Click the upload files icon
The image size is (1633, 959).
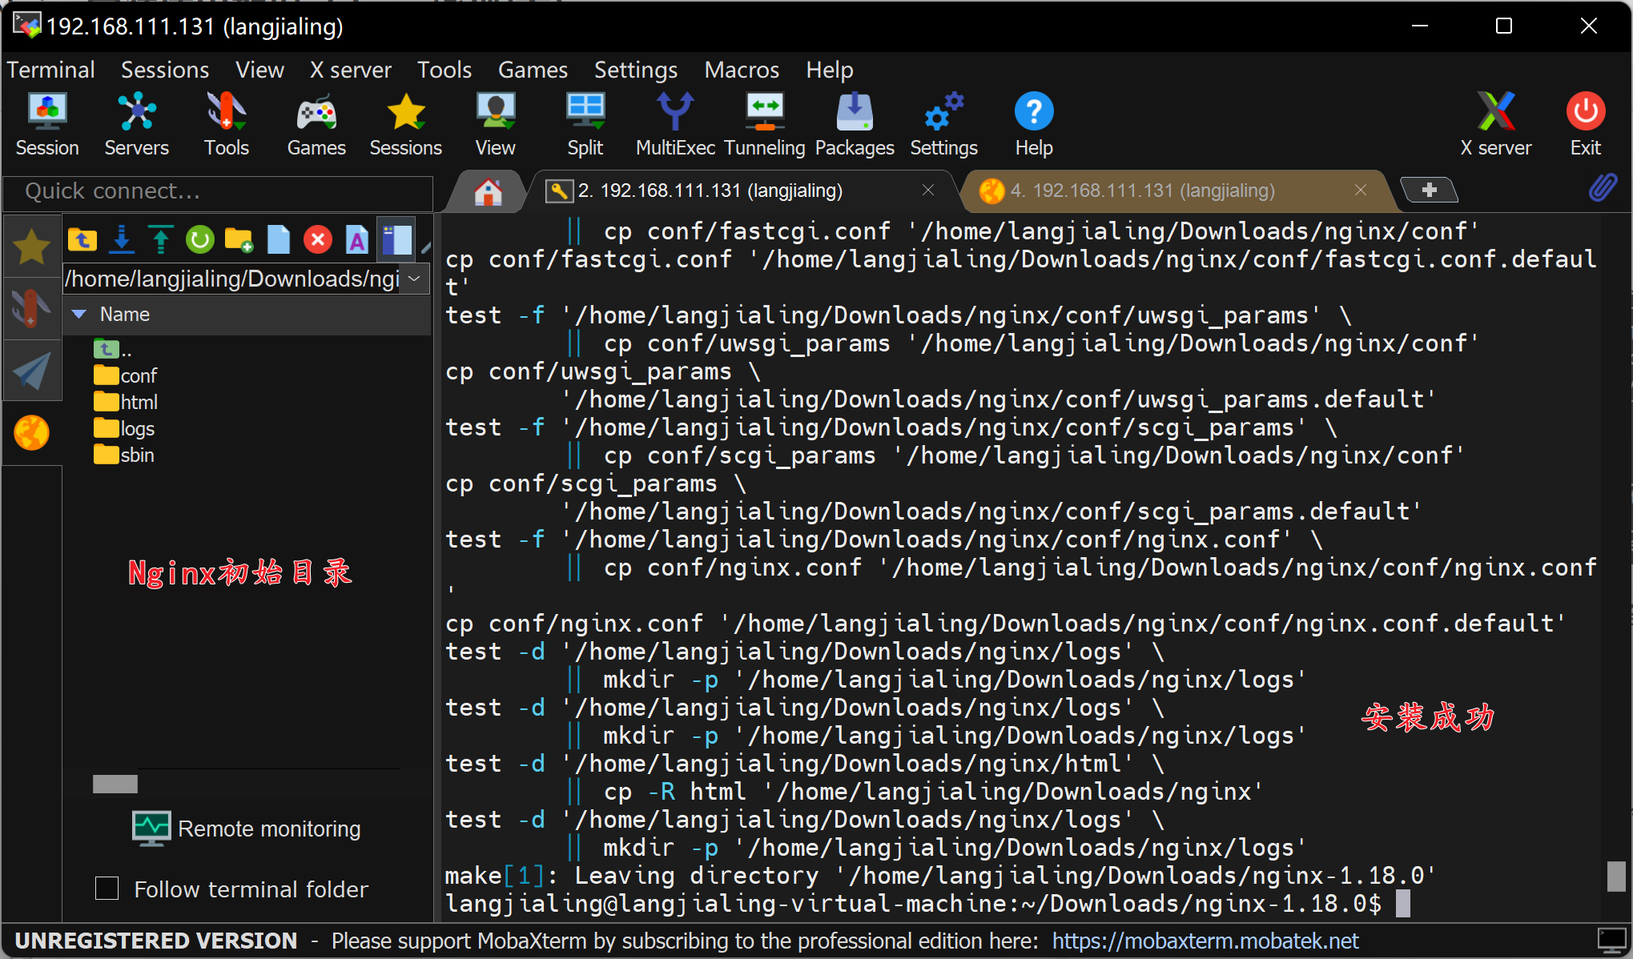pos(161,239)
